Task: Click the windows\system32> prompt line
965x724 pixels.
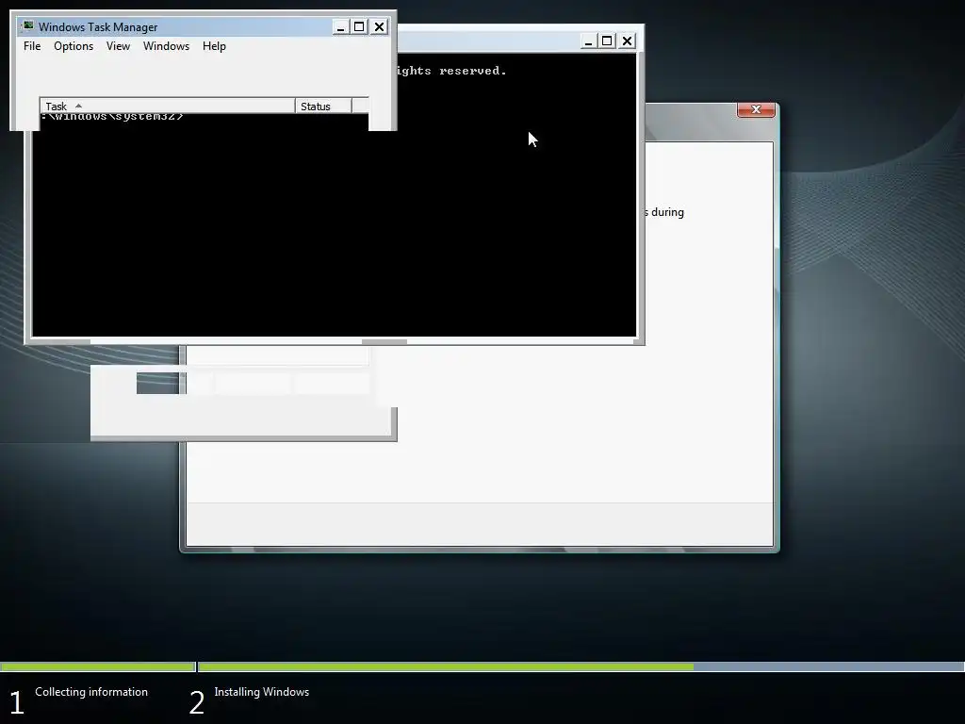Action: click(113, 116)
